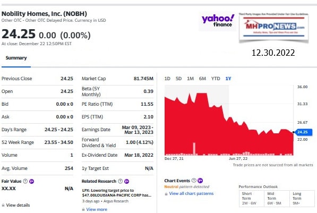Image resolution: width=317 pixels, height=213 pixels.
Task: Click the 36.00 chart axis label
Action: 302,87
